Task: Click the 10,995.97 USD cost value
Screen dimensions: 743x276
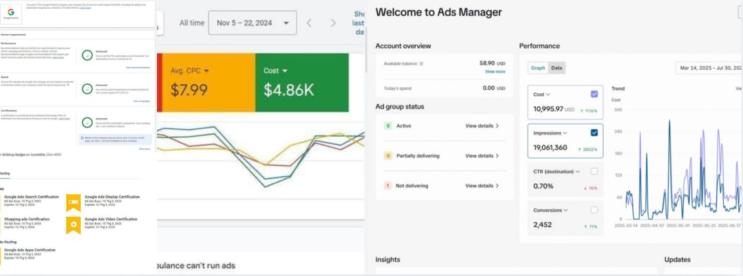Action: 554,109
